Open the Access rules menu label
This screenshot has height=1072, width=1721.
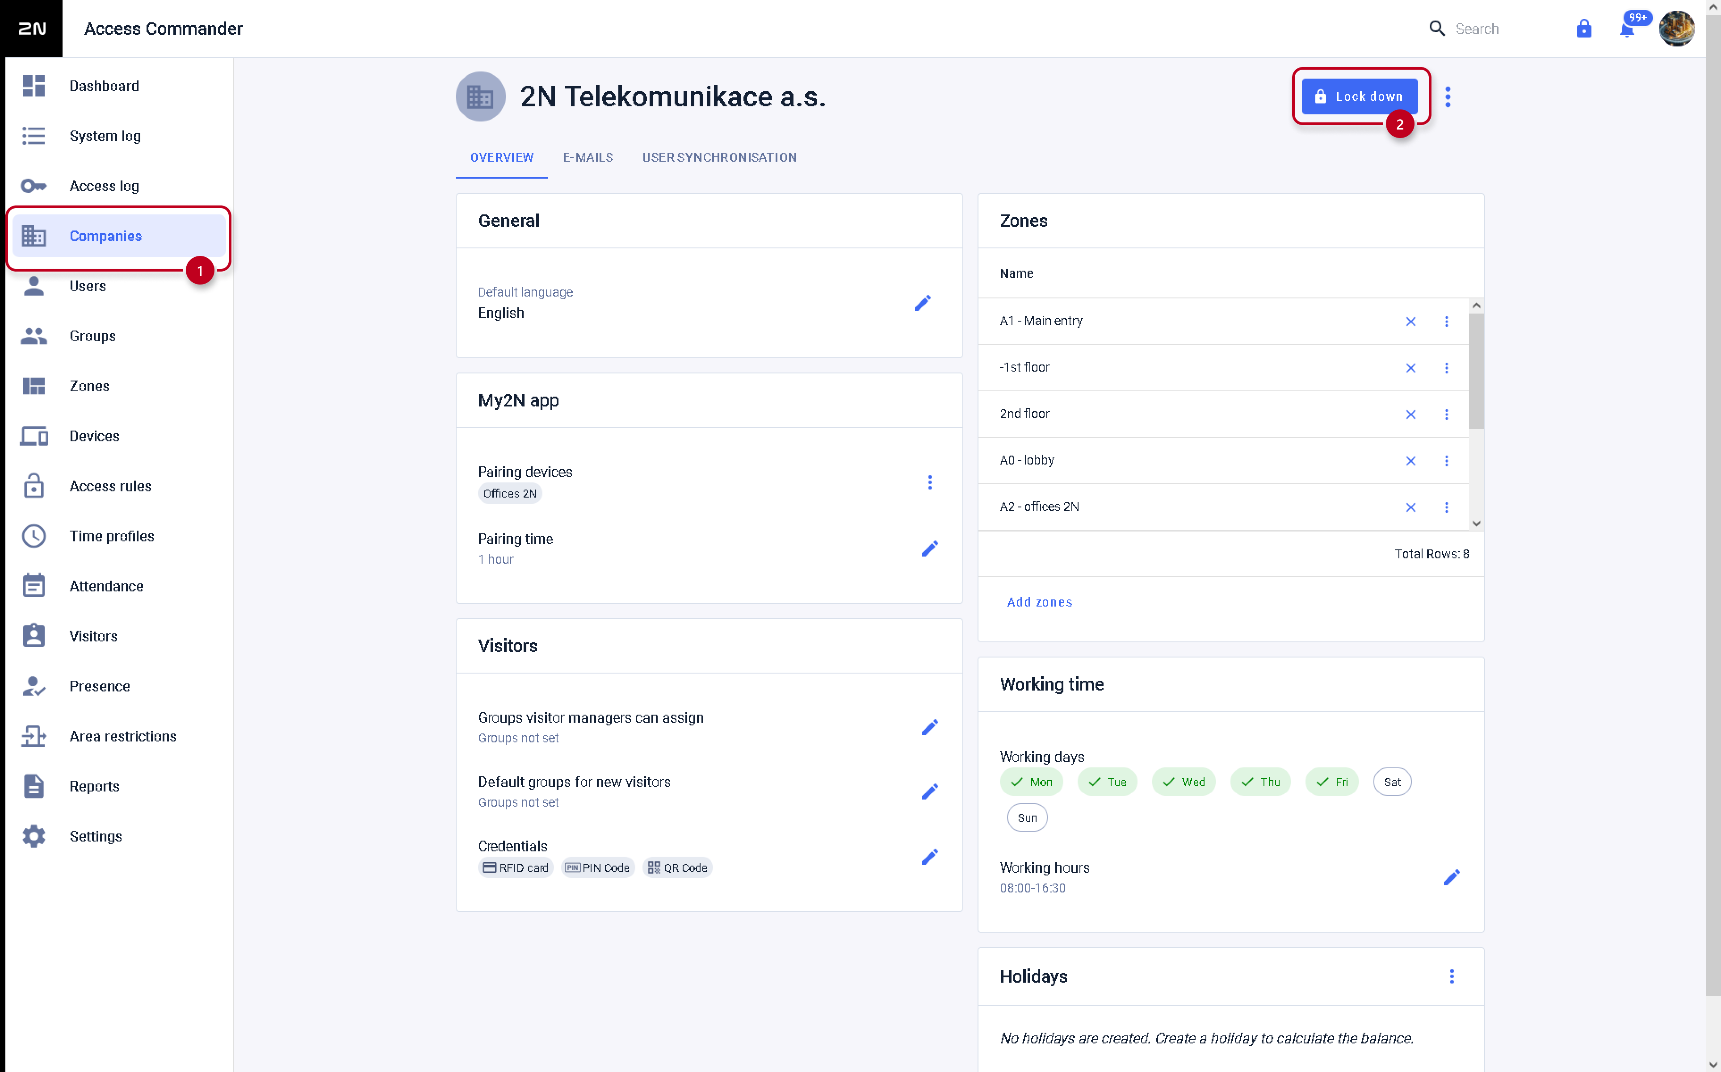[111, 486]
